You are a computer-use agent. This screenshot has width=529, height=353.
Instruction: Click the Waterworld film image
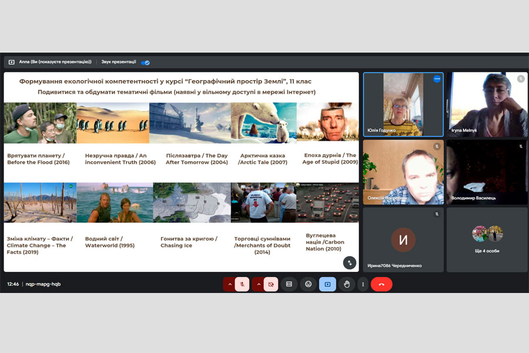click(115, 202)
